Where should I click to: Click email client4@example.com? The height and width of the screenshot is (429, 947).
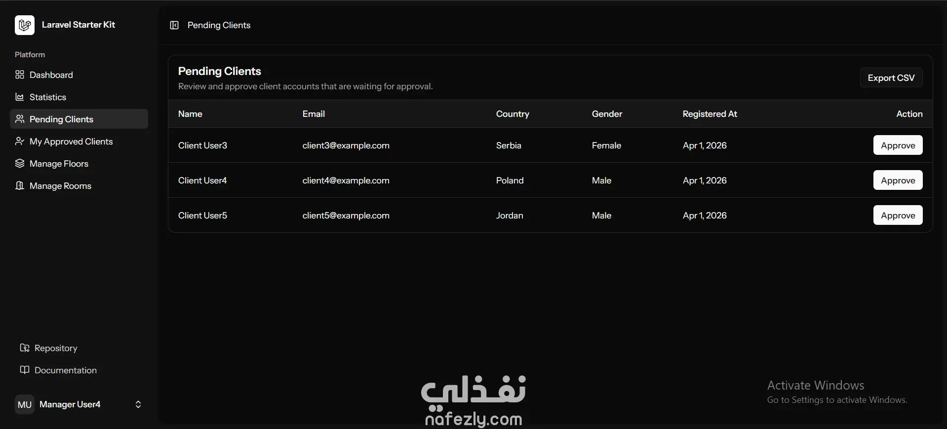346,180
